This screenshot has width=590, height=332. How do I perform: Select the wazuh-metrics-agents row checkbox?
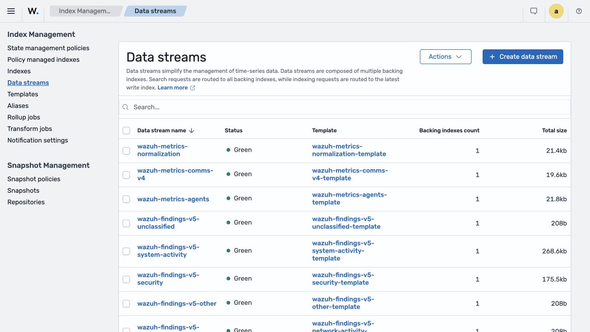pyautogui.click(x=126, y=199)
